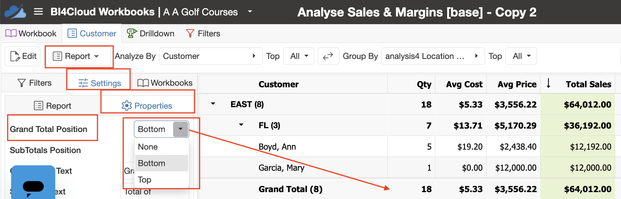The width and height of the screenshot is (621, 199).
Task: Sort by the Avg Price column header
Action: tap(517, 84)
